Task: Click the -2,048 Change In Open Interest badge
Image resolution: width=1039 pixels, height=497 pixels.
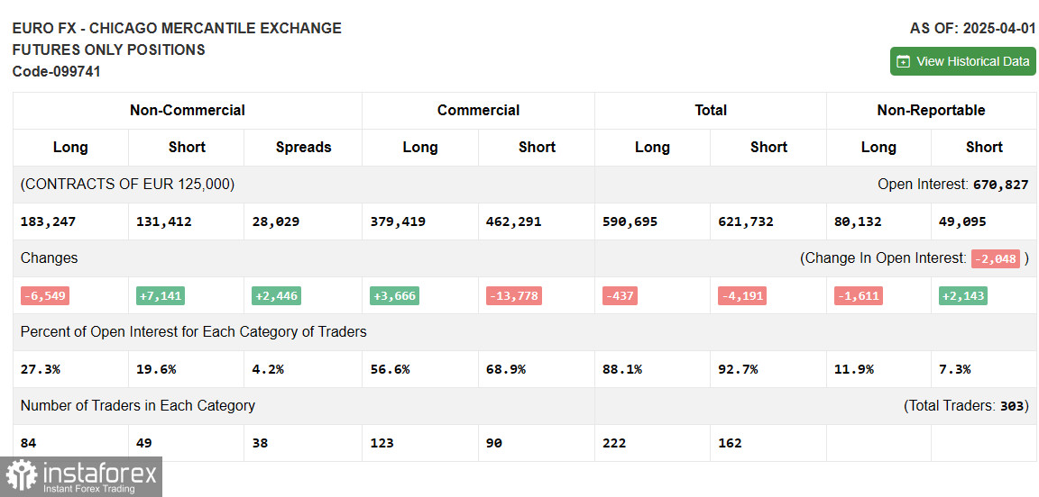Action: [x=995, y=259]
